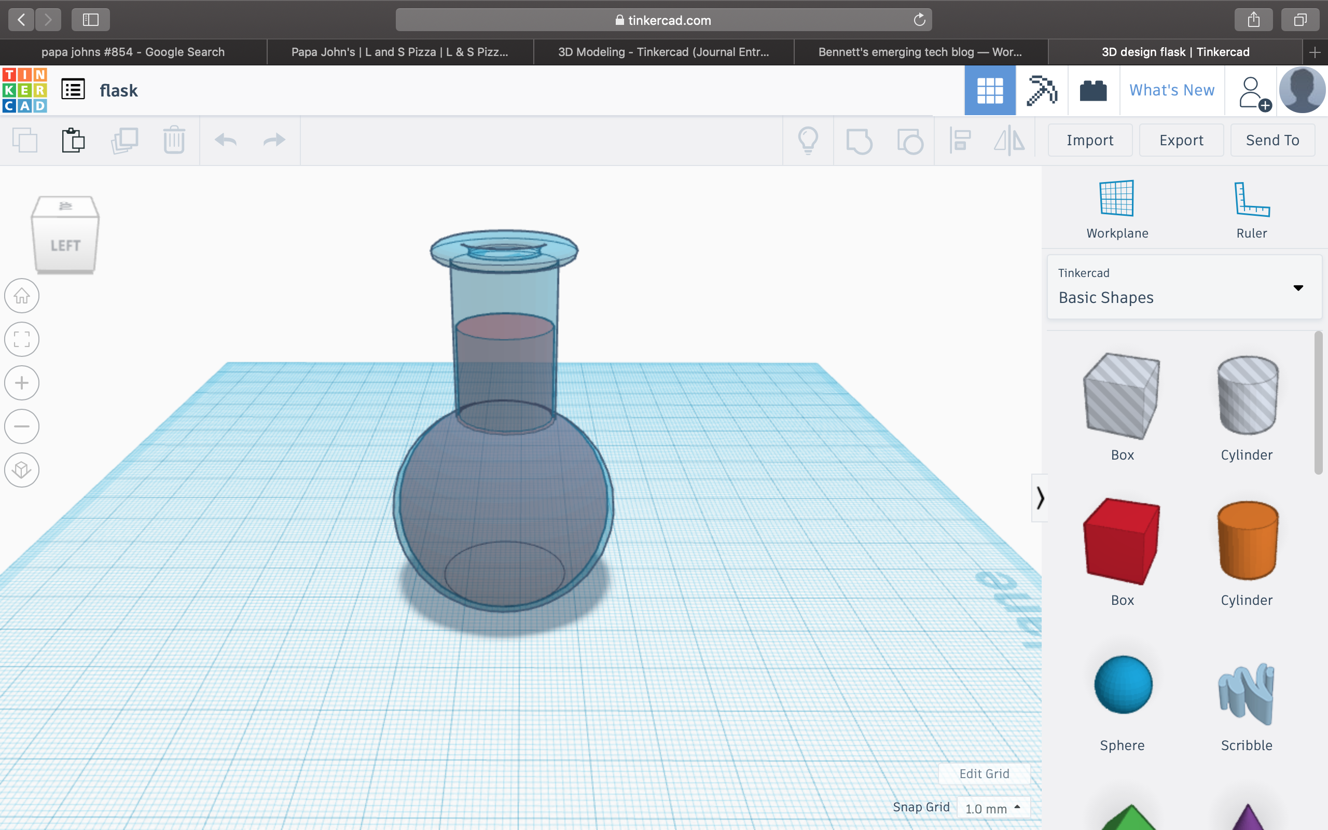Click Fit all in view icon

pos(22,339)
